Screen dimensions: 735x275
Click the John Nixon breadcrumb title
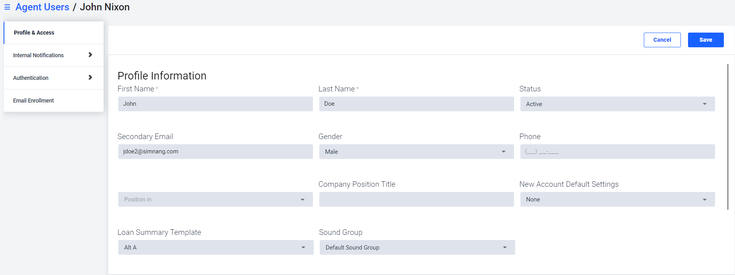(x=105, y=7)
